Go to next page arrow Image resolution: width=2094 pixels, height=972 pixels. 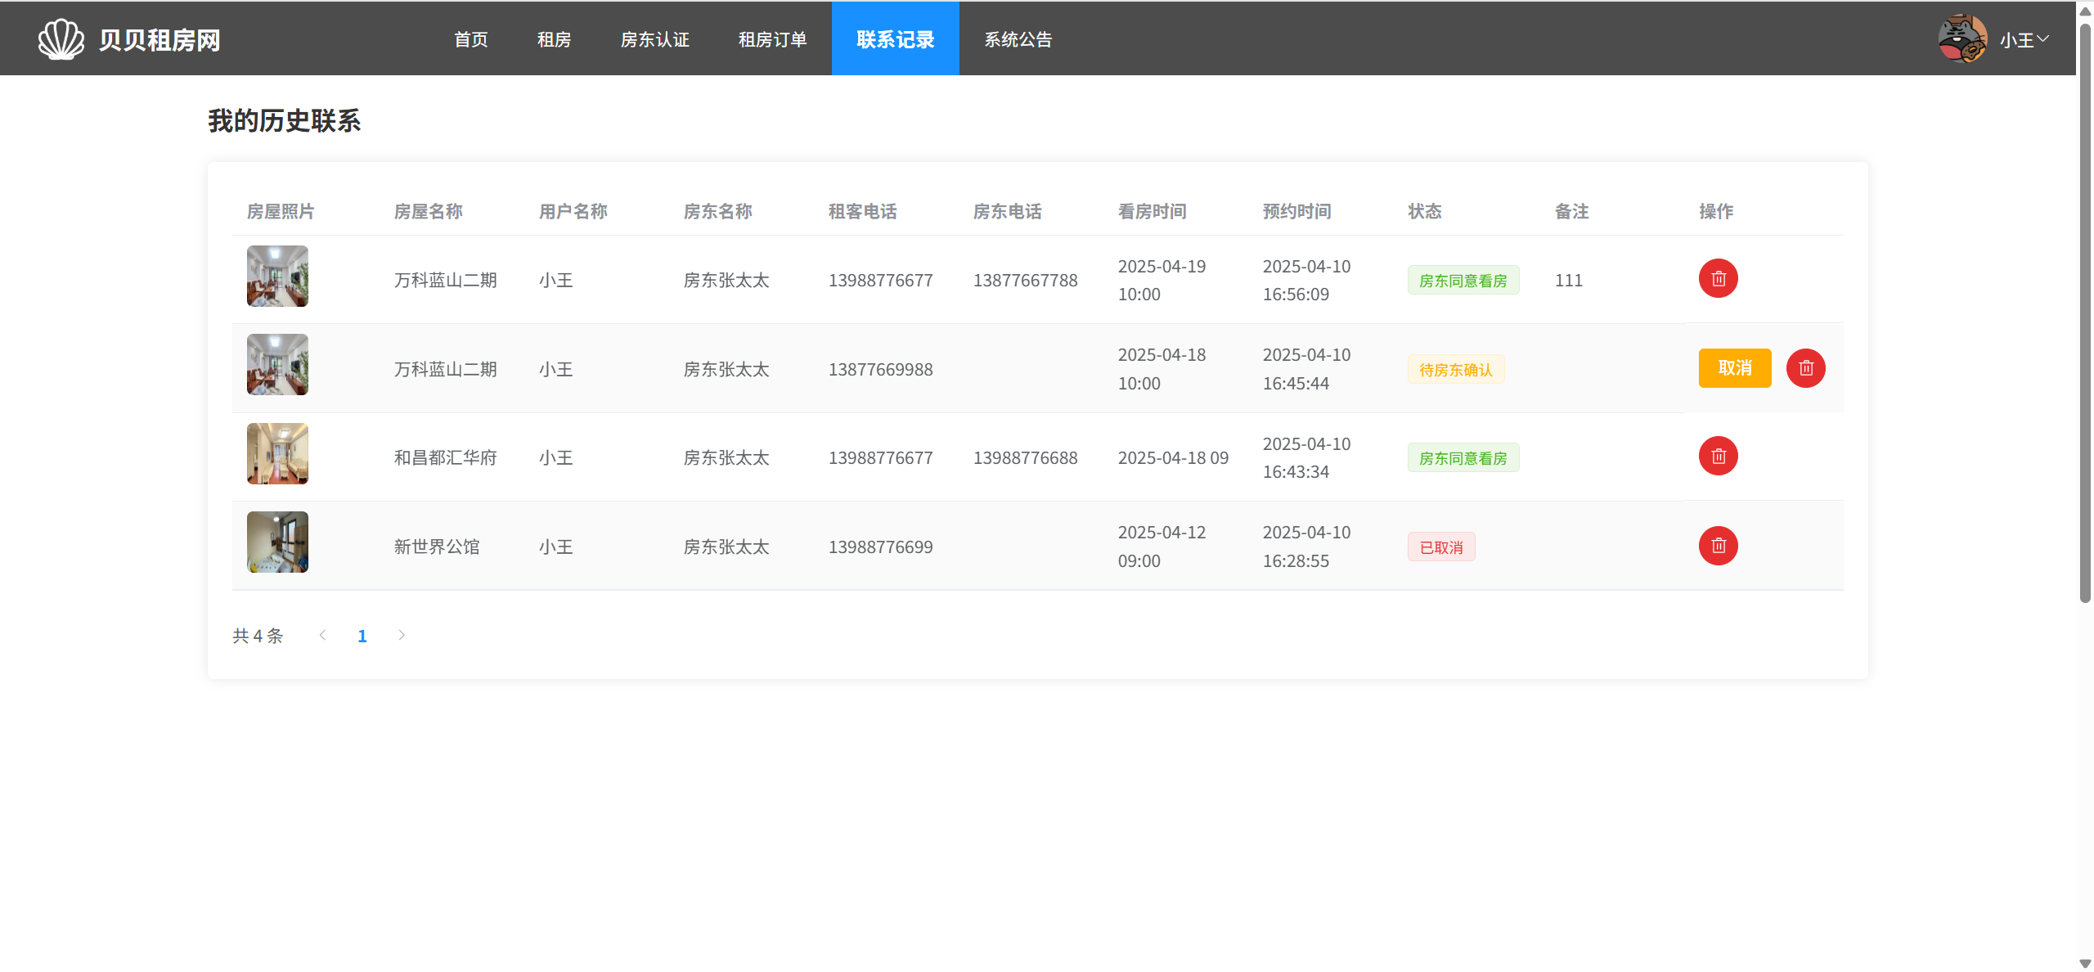click(x=402, y=635)
